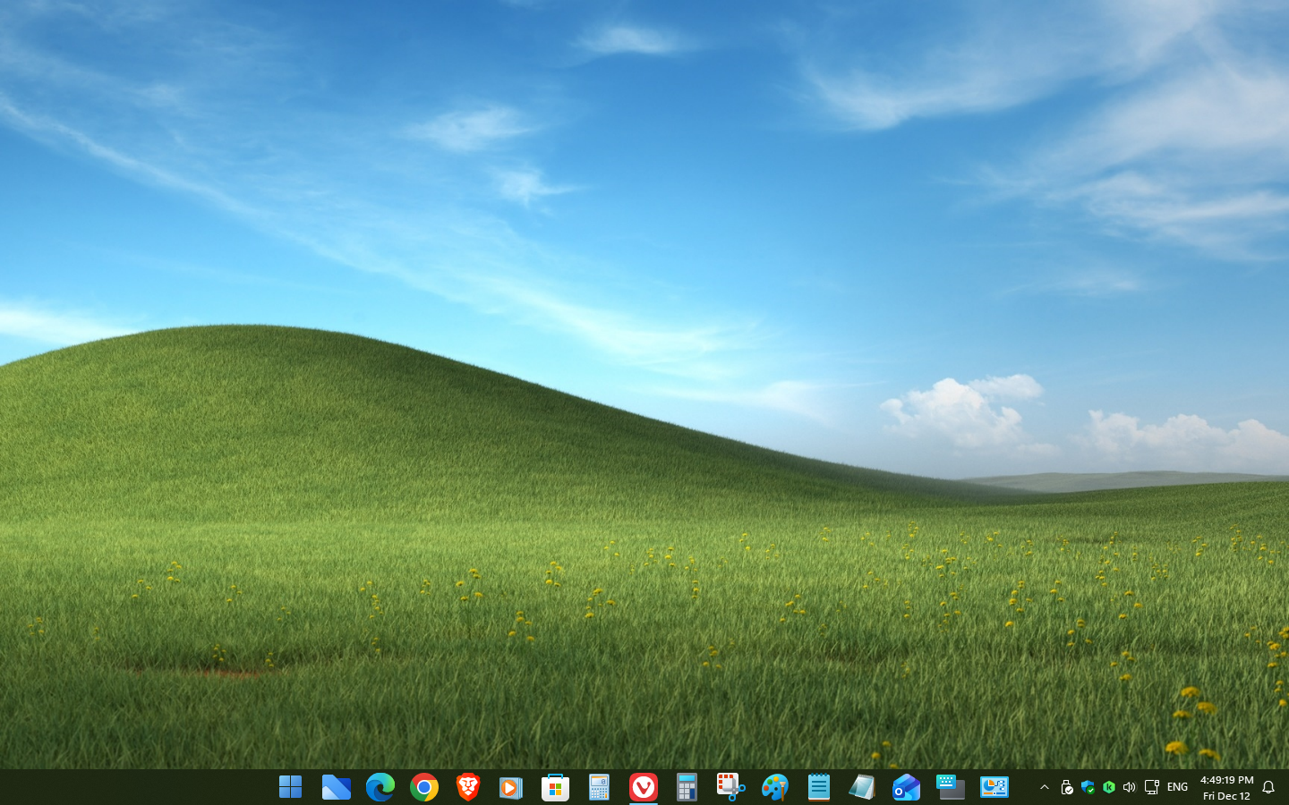Image resolution: width=1289 pixels, height=805 pixels.
Task: Open Outlook from the taskbar
Action: 906,787
